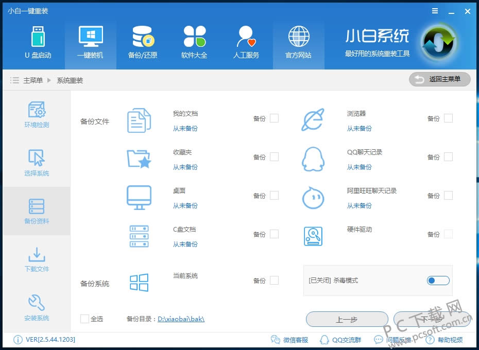Click the version info icon

point(18,340)
